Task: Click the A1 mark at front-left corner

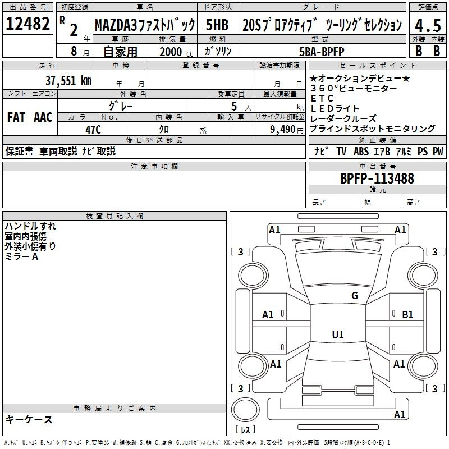Action: click(x=274, y=230)
